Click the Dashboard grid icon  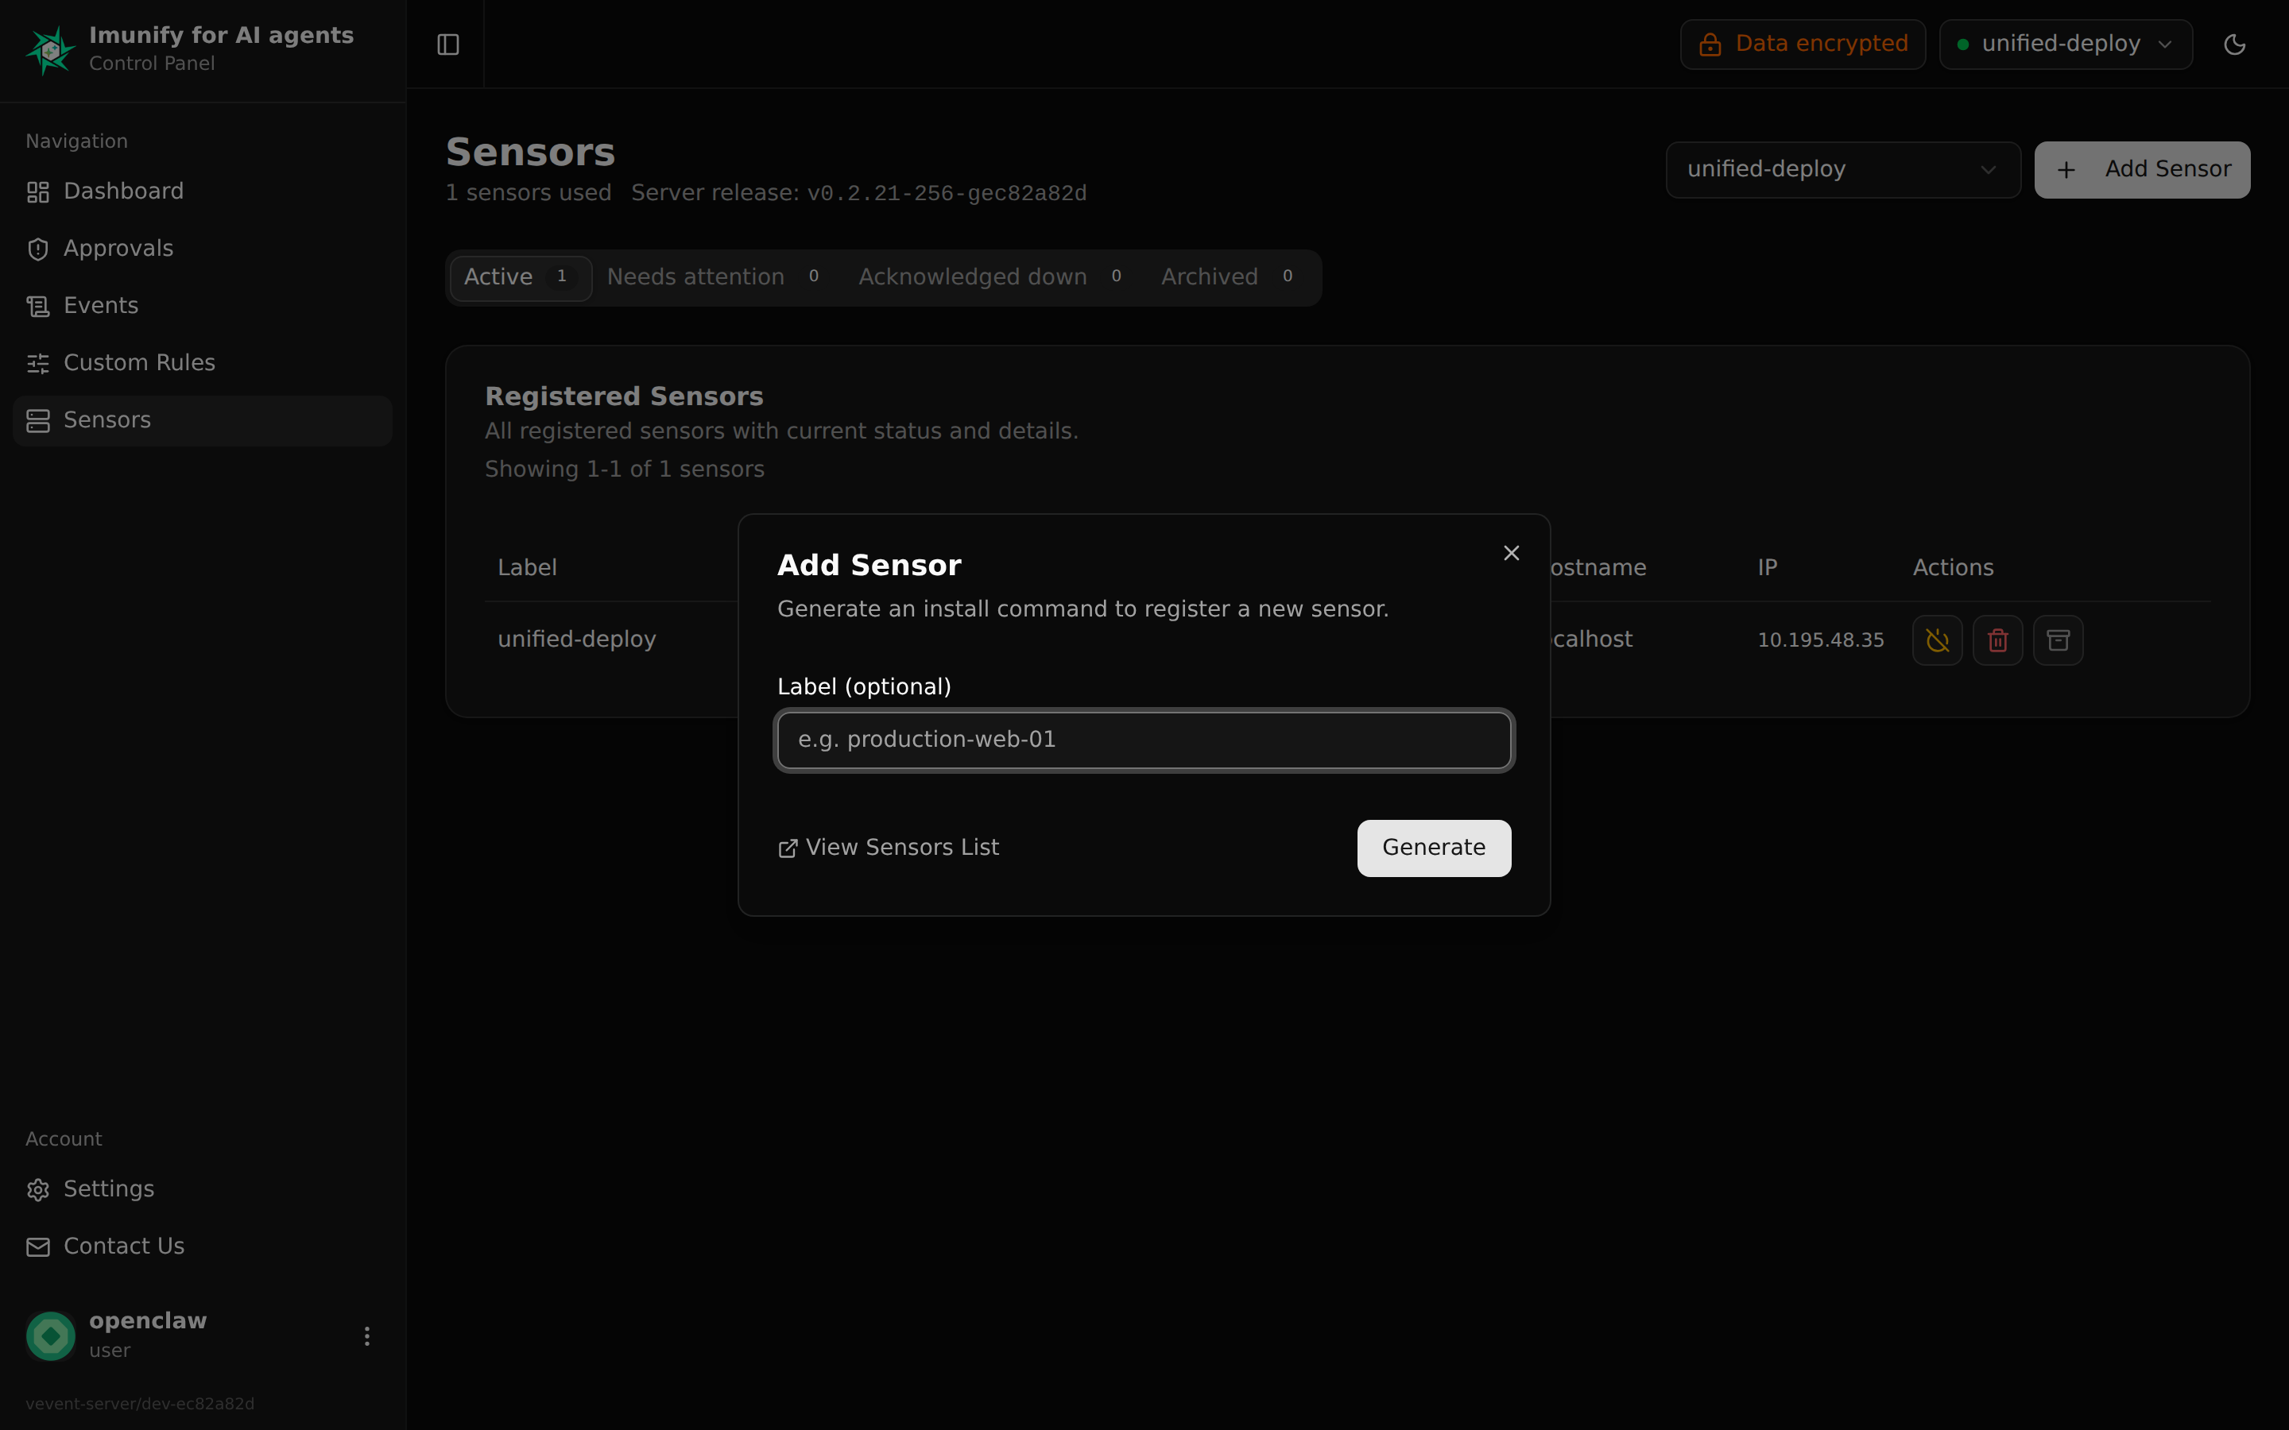(38, 192)
